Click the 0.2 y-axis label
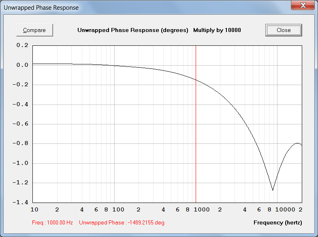The width and height of the screenshot is (318, 237). [x=22, y=45]
